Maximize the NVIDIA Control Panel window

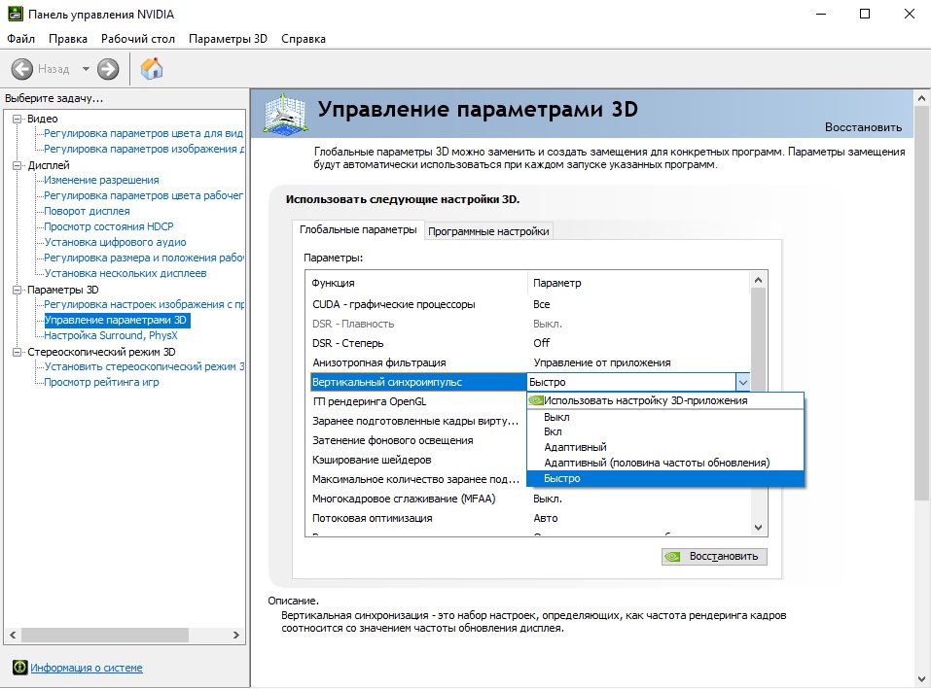tap(865, 14)
